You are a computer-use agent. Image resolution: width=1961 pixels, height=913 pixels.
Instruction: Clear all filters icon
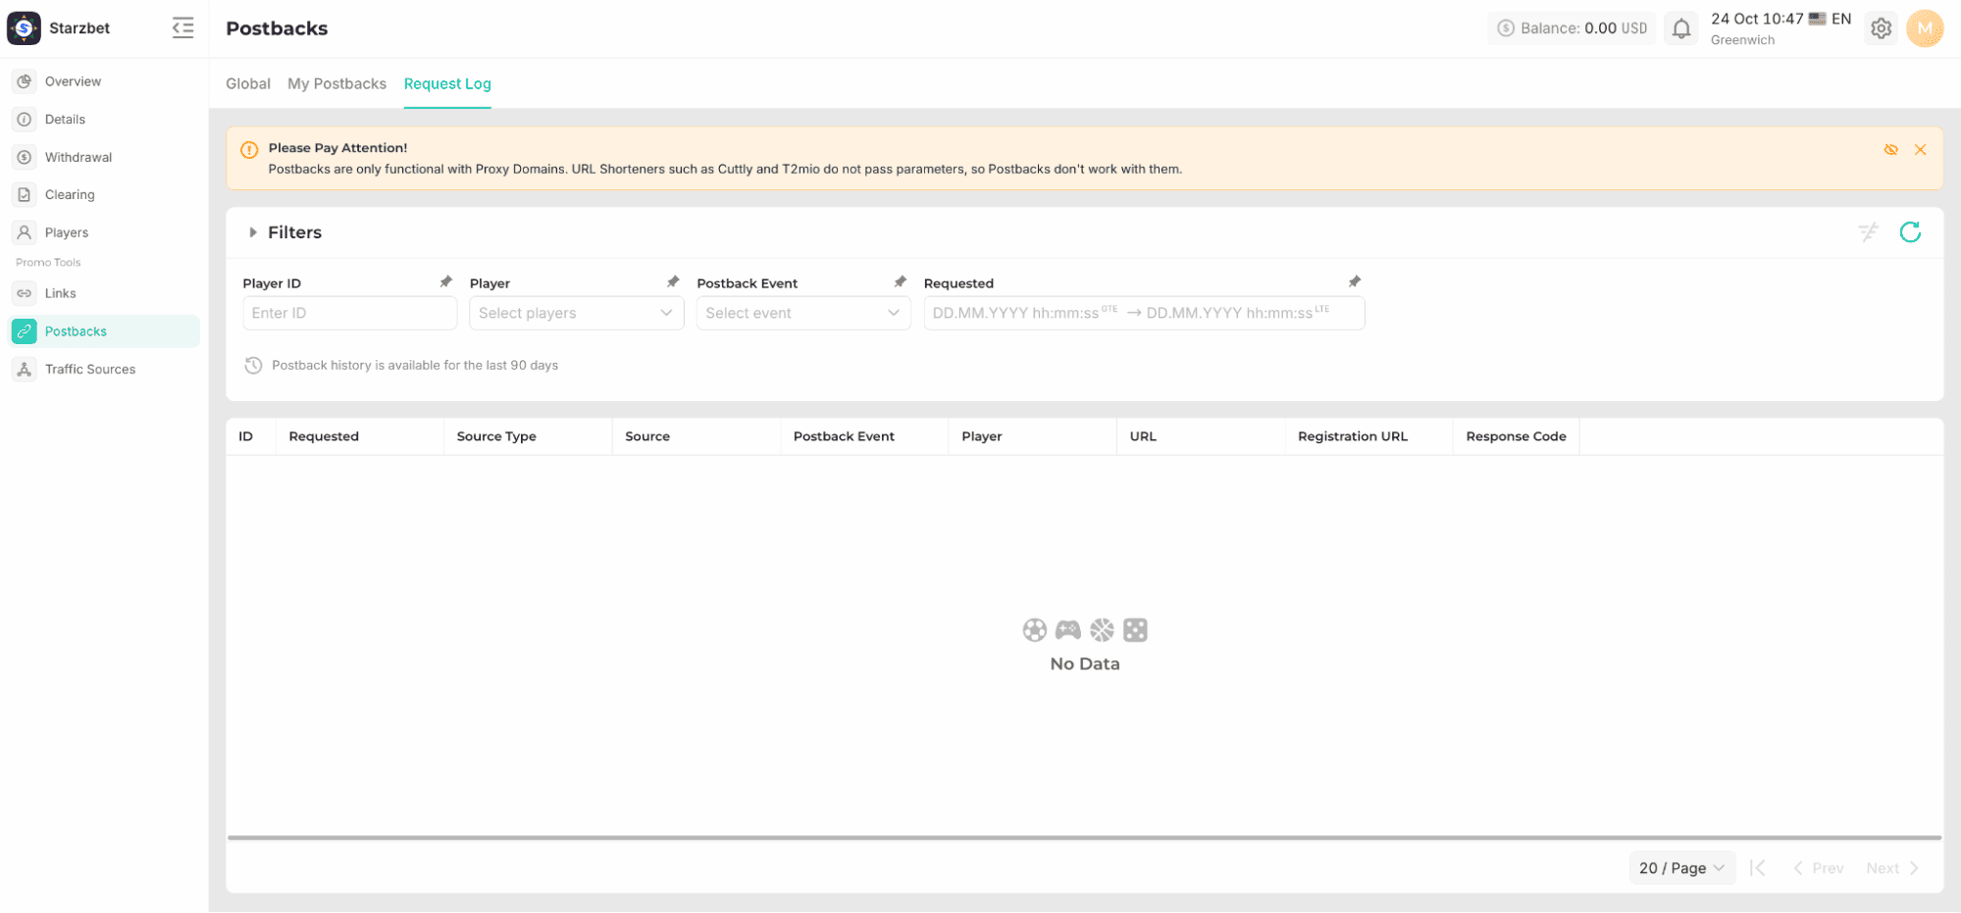1868,232
